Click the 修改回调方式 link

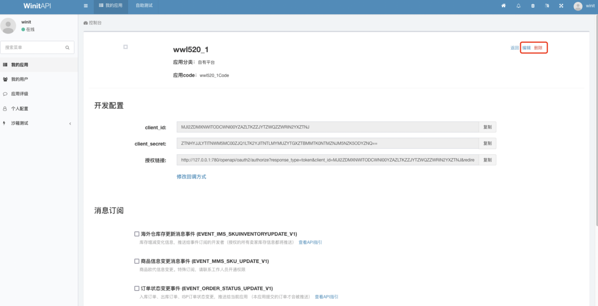[x=191, y=177]
